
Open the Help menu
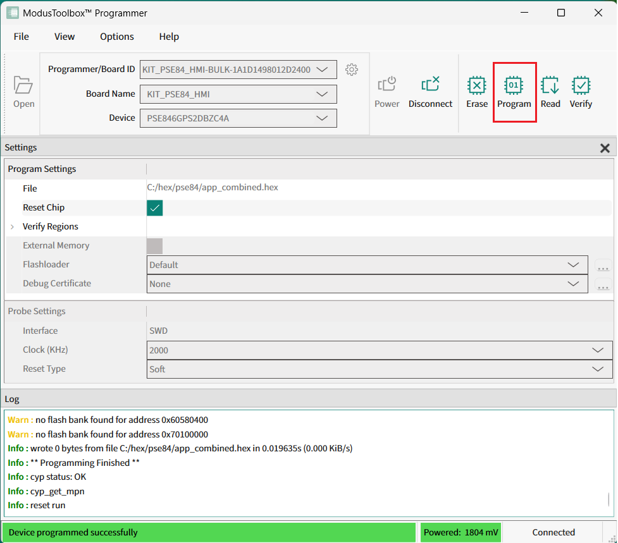pos(169,37)
